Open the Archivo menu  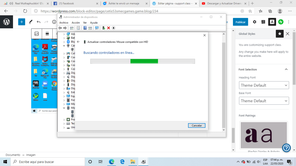tap(64, 23)
